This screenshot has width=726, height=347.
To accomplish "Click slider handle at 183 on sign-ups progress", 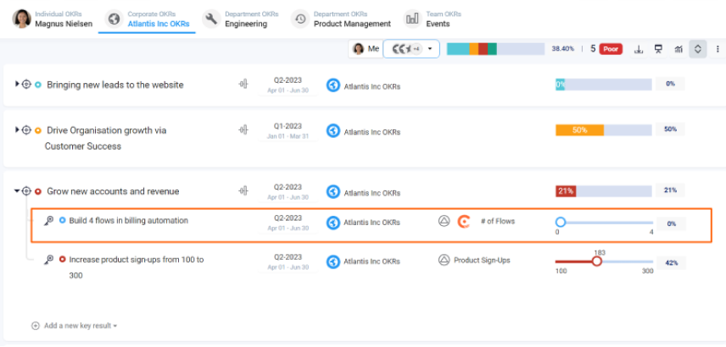I will tap(597, 262).
